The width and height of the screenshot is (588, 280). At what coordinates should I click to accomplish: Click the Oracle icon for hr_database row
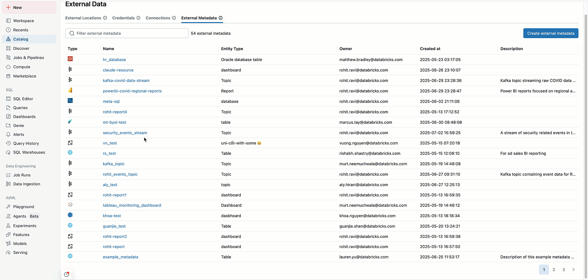[x=70, y=59]
